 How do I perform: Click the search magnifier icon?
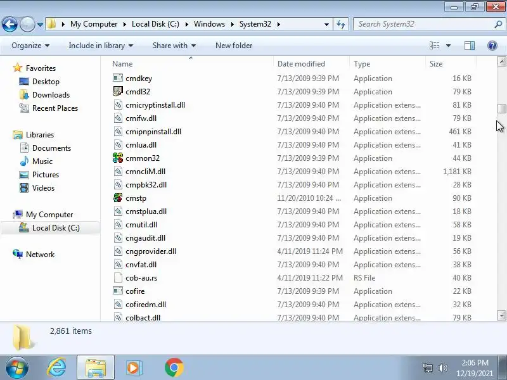pos(498,24)
